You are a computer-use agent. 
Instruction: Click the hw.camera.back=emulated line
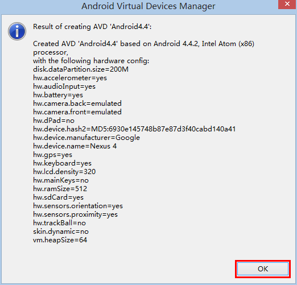77,104
